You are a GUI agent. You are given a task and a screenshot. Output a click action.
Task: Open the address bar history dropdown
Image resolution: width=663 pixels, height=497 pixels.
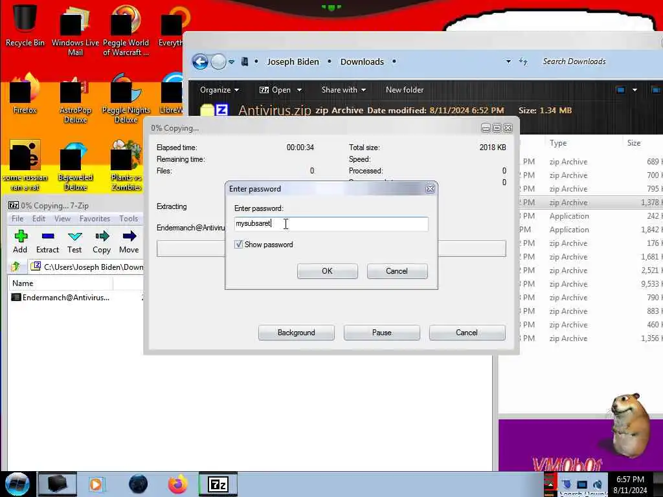tap(508, 61)
